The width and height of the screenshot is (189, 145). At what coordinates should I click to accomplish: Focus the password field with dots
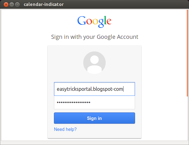(94, 102)
